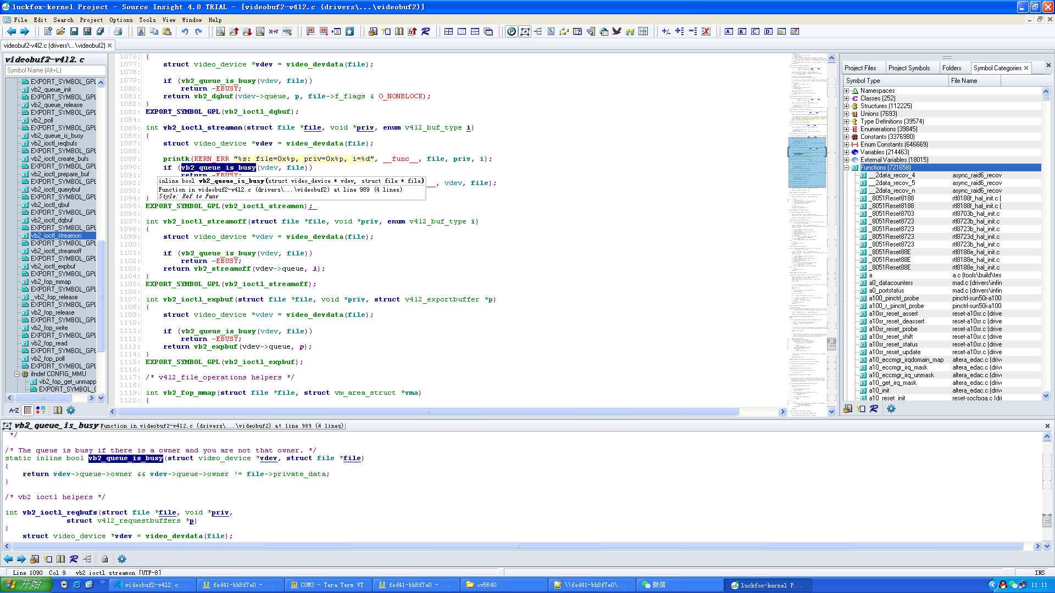This screenshot has width=1055, height=593.
Task: Click the Search (magnifier) toolbar icon
Action: click(220, 32)
